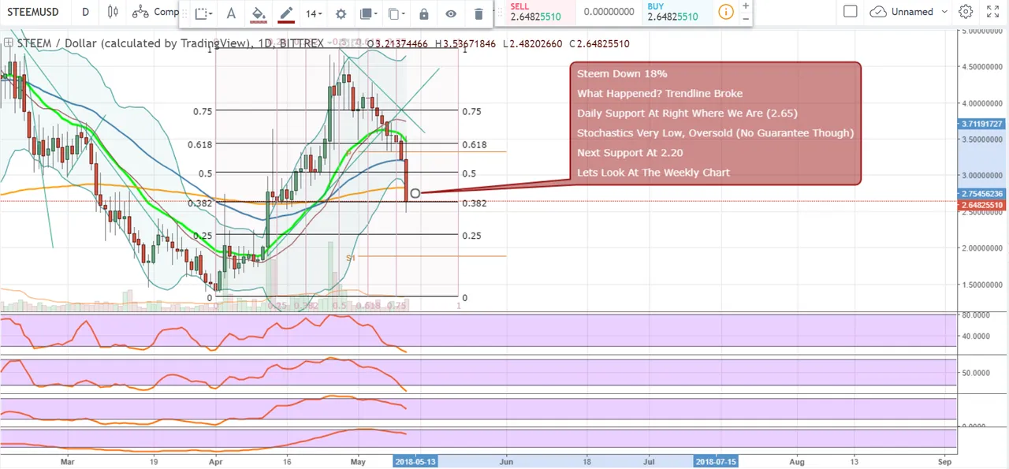The image size is (1009, 469).
Task: Click the 3.71191727 green price label
Action: pos(981,125)
